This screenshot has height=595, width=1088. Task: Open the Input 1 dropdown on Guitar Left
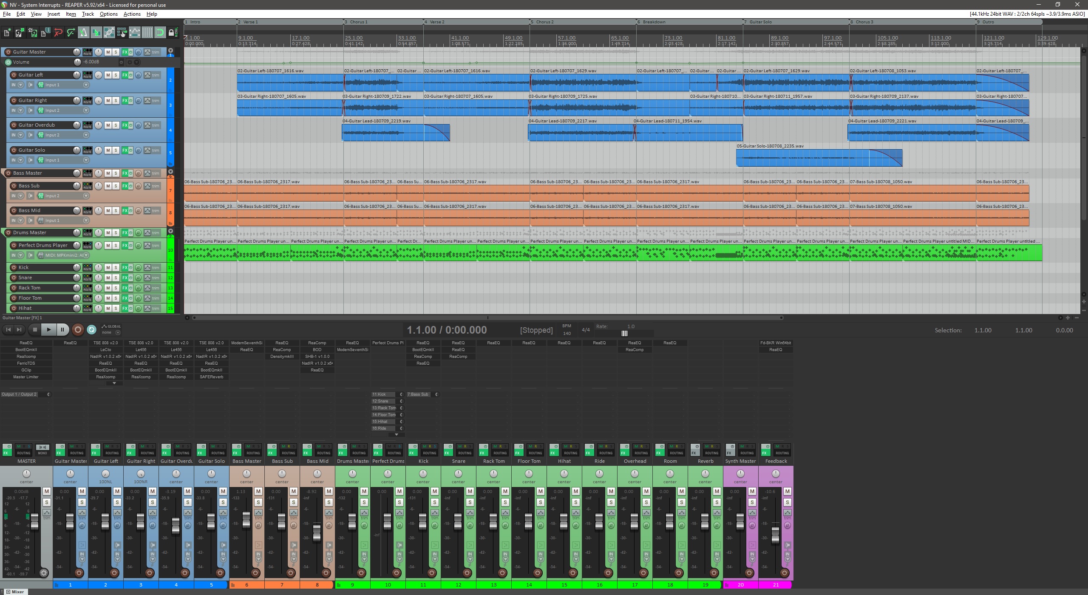coord(85,85)
